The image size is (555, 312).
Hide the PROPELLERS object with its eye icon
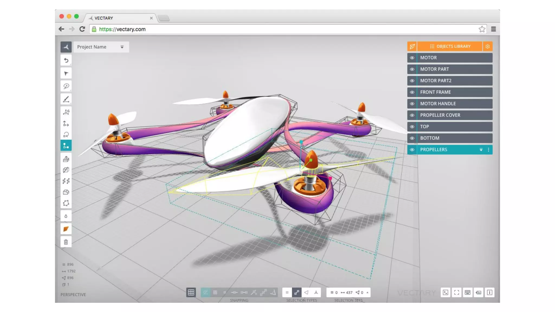coord(412,150)
